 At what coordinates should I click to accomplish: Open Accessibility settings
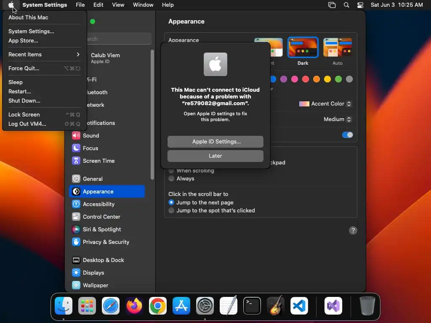point(107,204)
